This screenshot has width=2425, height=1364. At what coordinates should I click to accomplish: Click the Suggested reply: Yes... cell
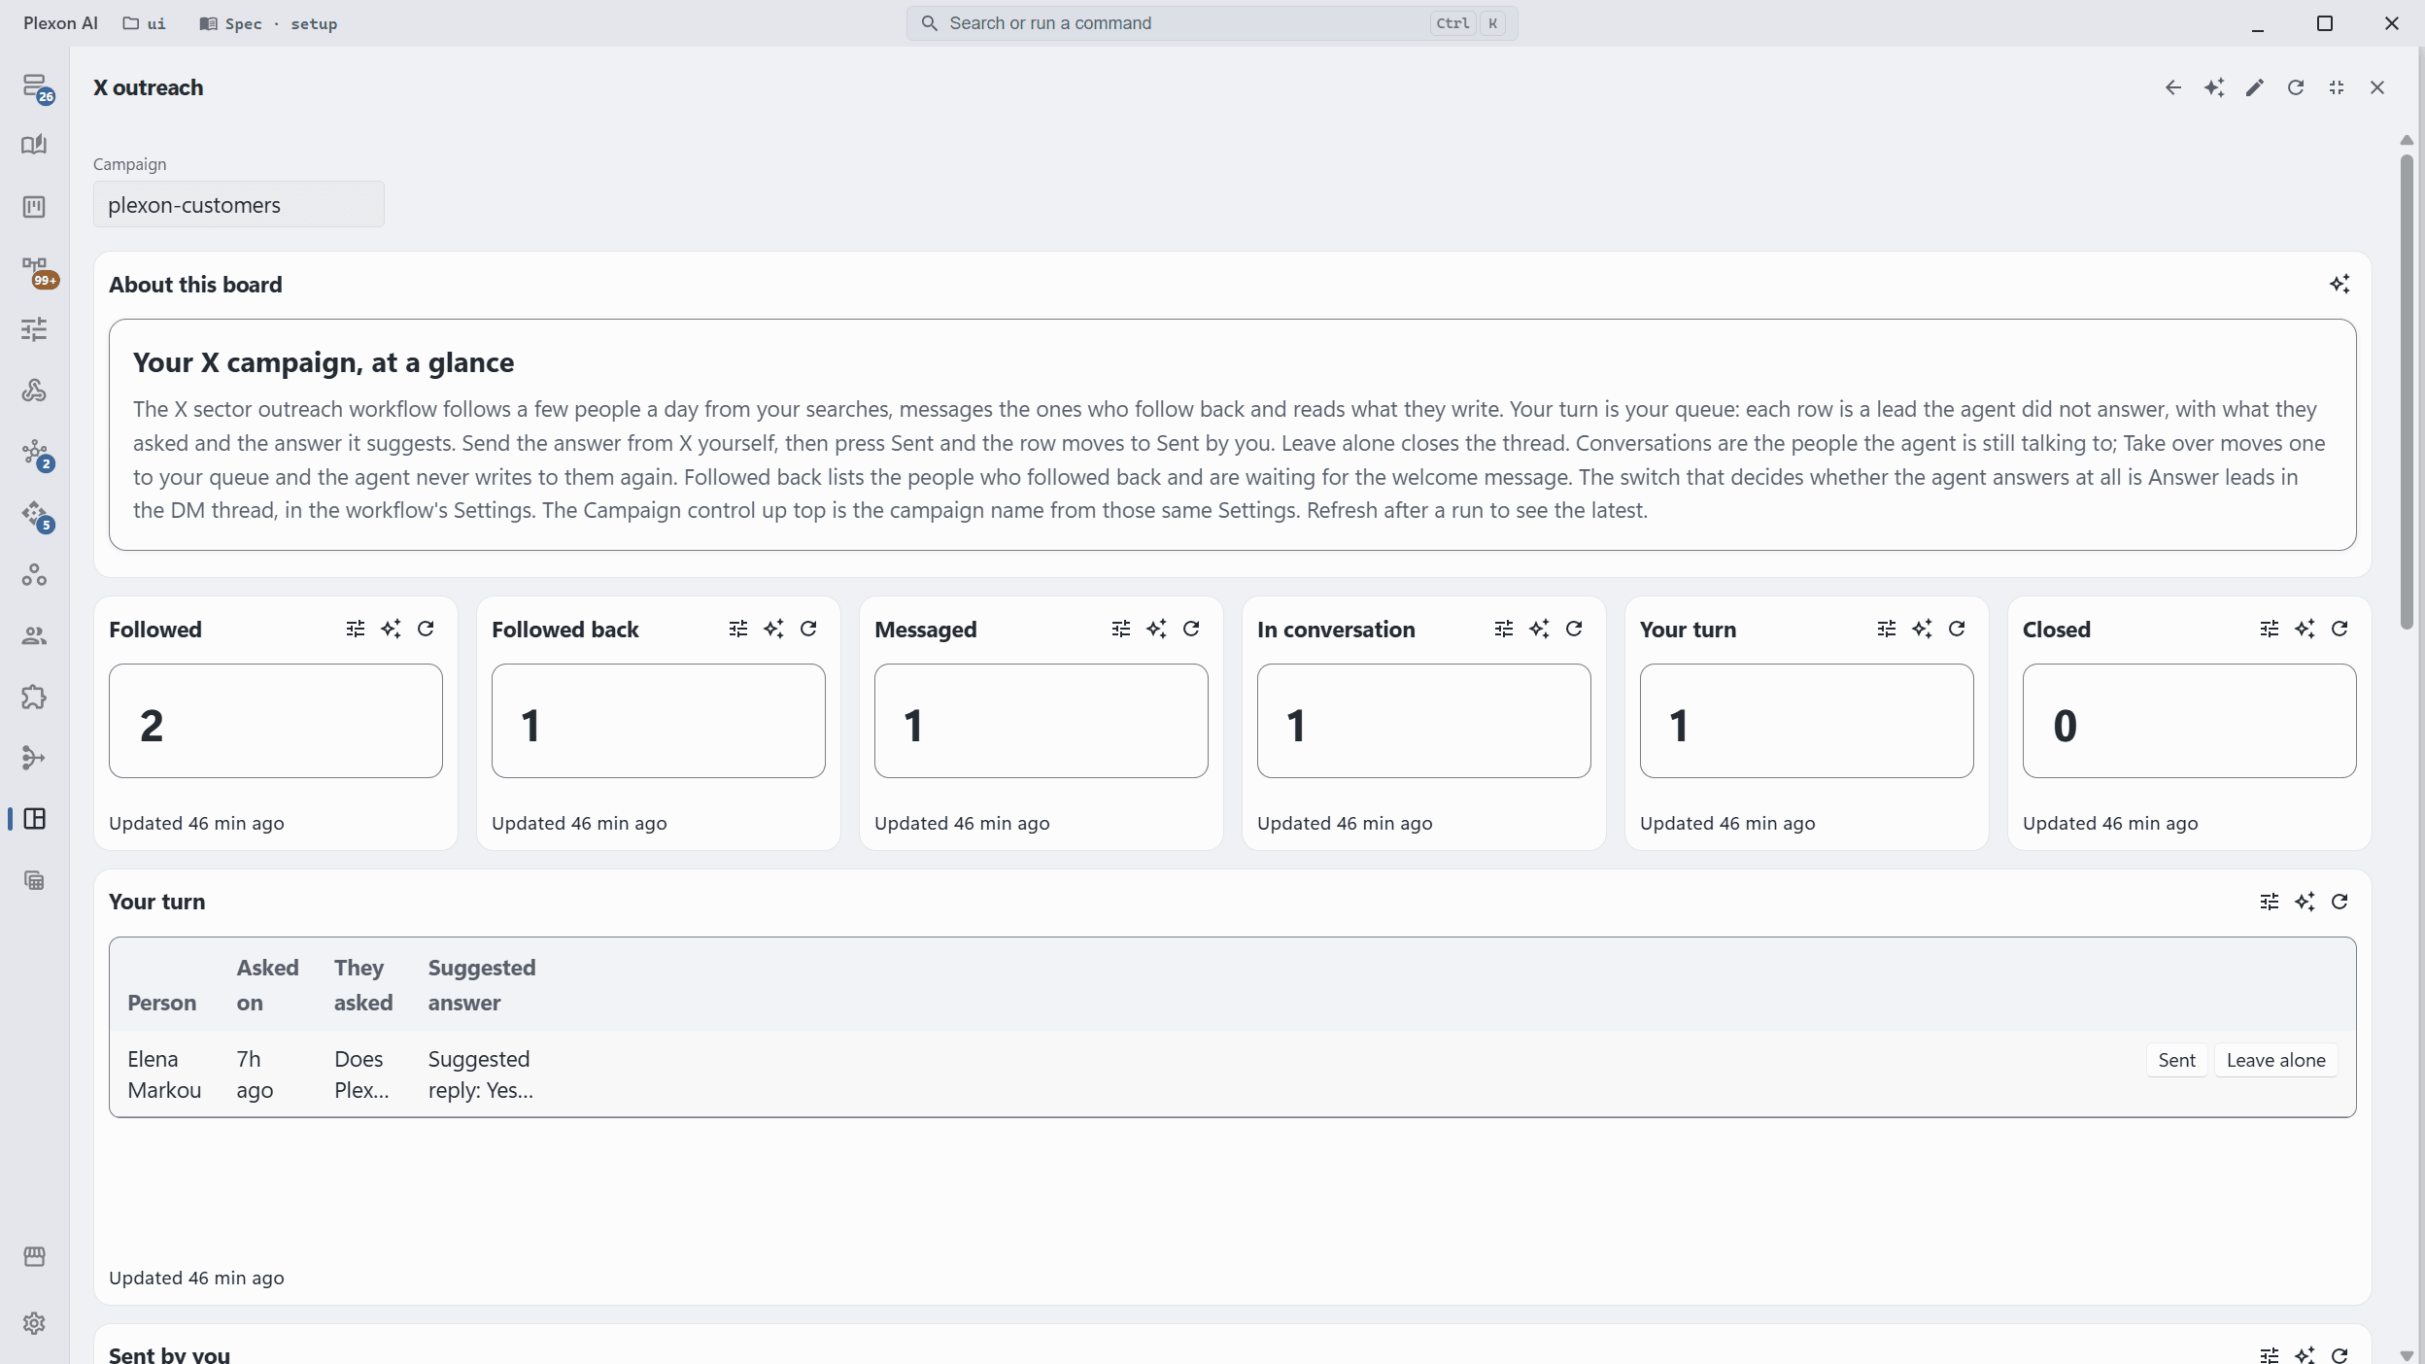click(481, 1074)
